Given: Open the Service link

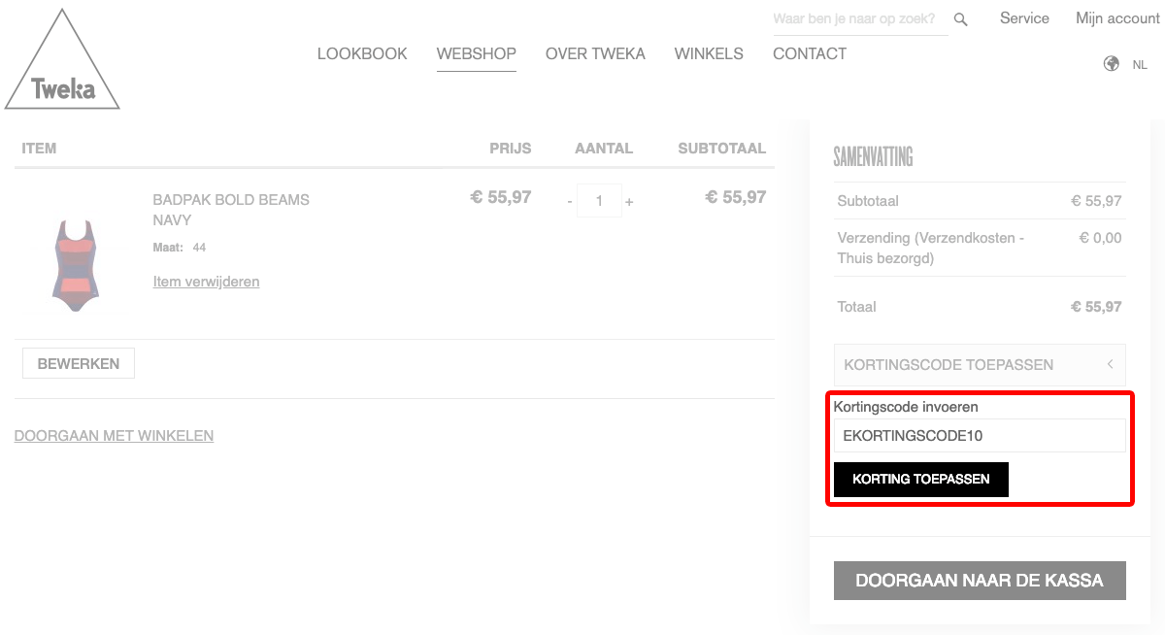Looking at the screenshot, I should (1024, 18).
